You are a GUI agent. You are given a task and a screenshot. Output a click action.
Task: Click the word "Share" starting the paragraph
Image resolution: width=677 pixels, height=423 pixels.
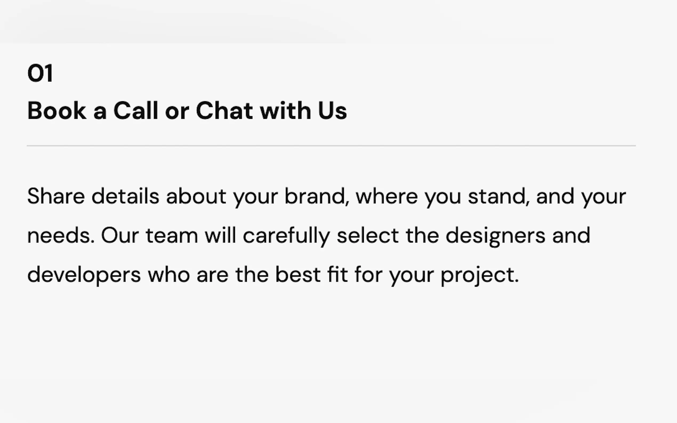pos(56,196)
